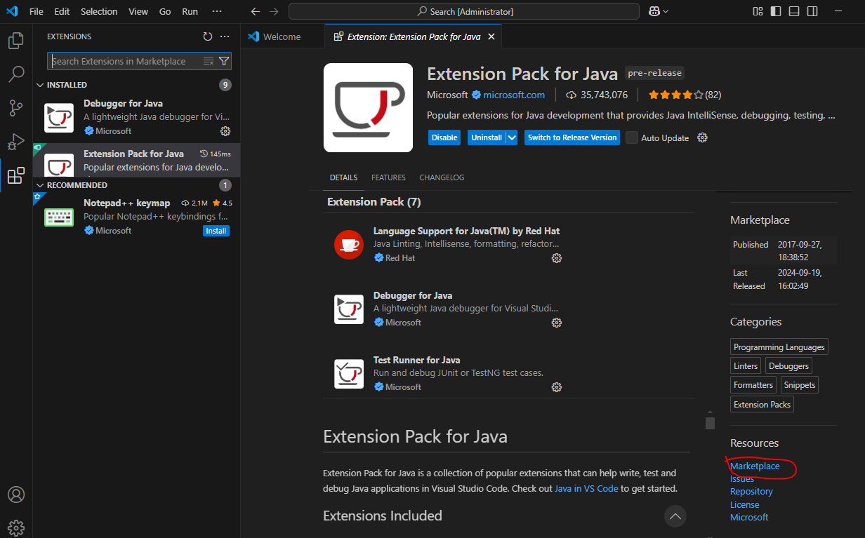Open the extensions filter funnel
The height and width of the screenshot is (538, 865).
pyautogui.click(x=224, y=61)
